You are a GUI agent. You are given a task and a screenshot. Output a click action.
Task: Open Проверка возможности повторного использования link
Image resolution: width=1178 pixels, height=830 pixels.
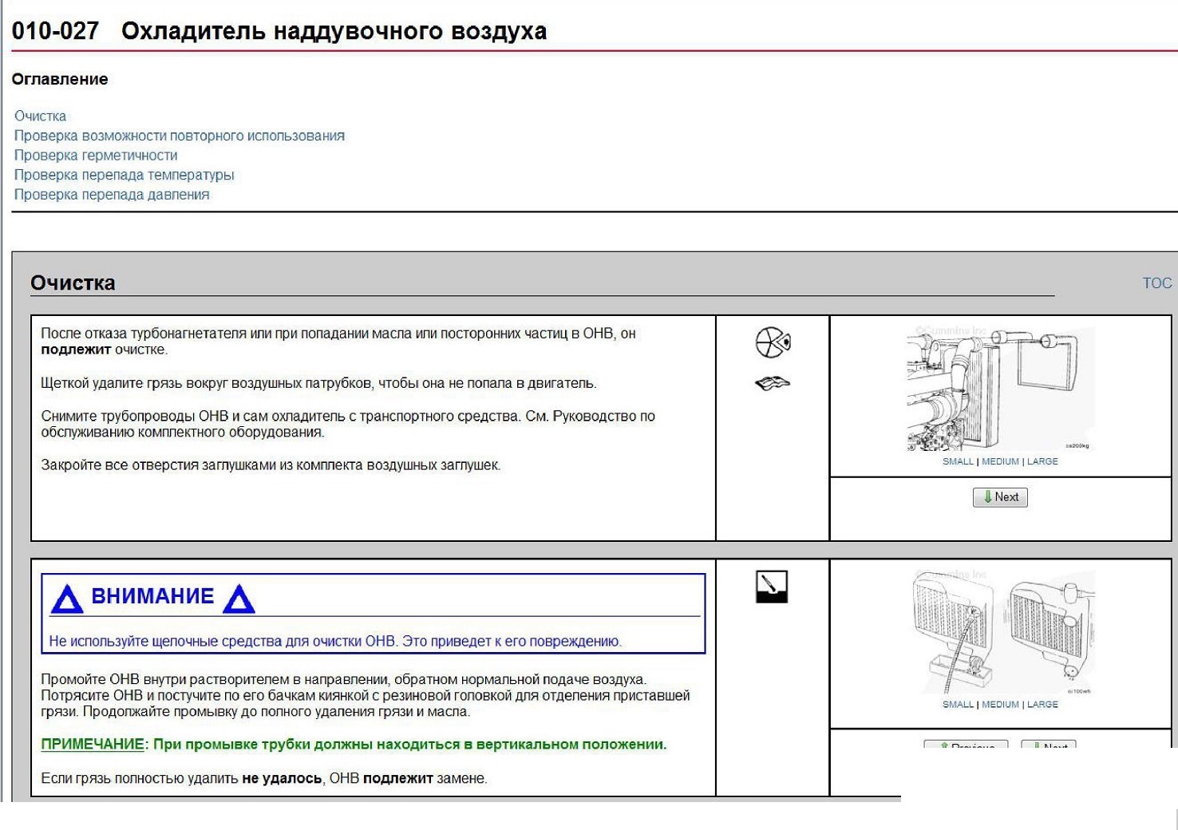point(180,136)
